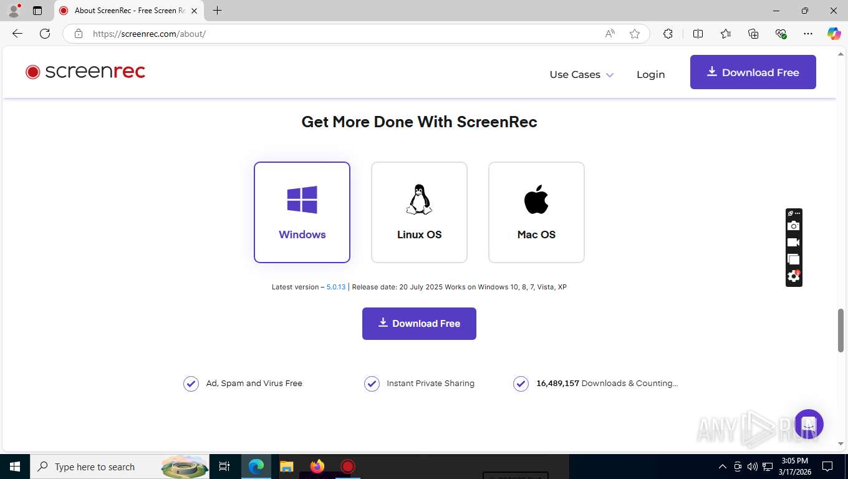Click 'Ad, Spam and Virus Free' text
848x479 pixels.
click(x=254, y=384)
